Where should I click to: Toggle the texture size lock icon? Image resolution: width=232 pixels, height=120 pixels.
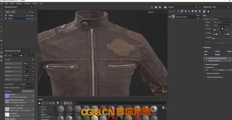click(x=21, y=55)
